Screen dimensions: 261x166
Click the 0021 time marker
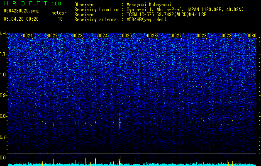(28, 36)
